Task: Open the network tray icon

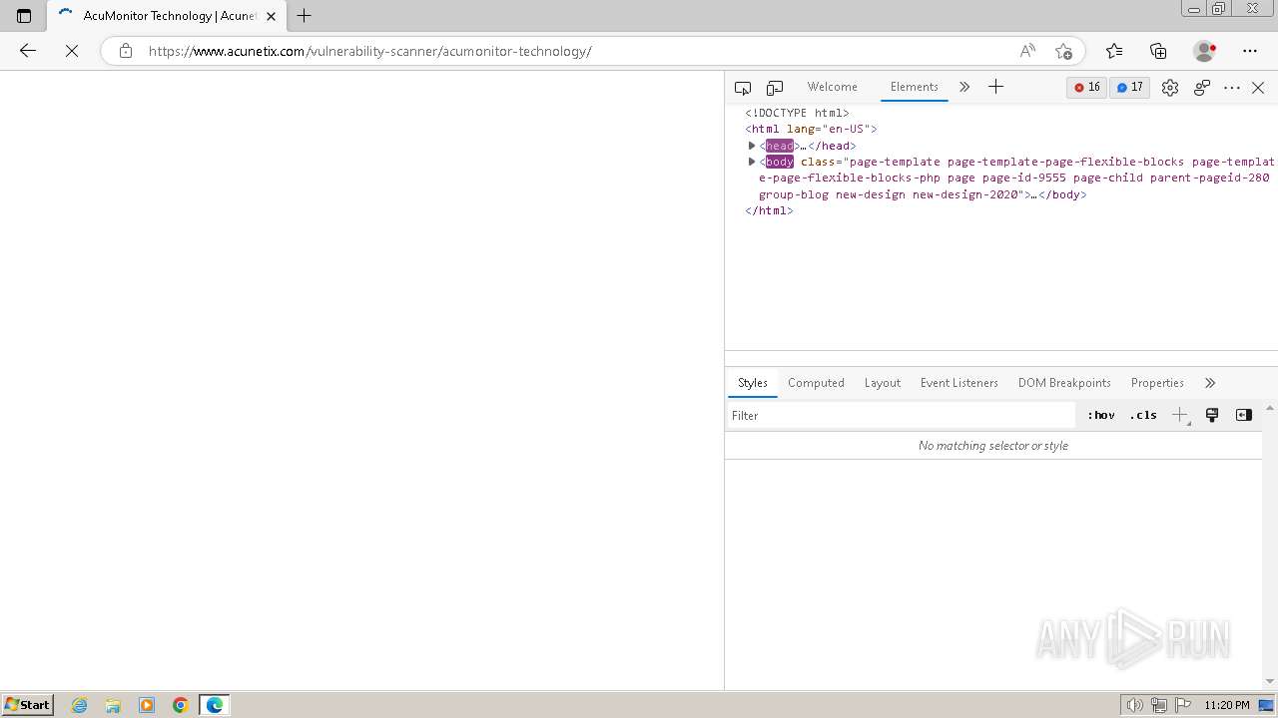Action: (1158, 705)
